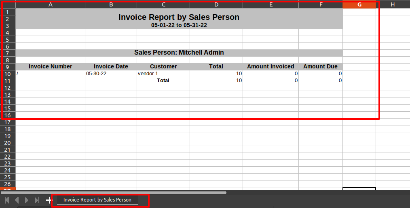Screen dimensions: 410x208
Task: Click the Invoice Number header cell
Action: pyautogui.click(x=50, y=67)
